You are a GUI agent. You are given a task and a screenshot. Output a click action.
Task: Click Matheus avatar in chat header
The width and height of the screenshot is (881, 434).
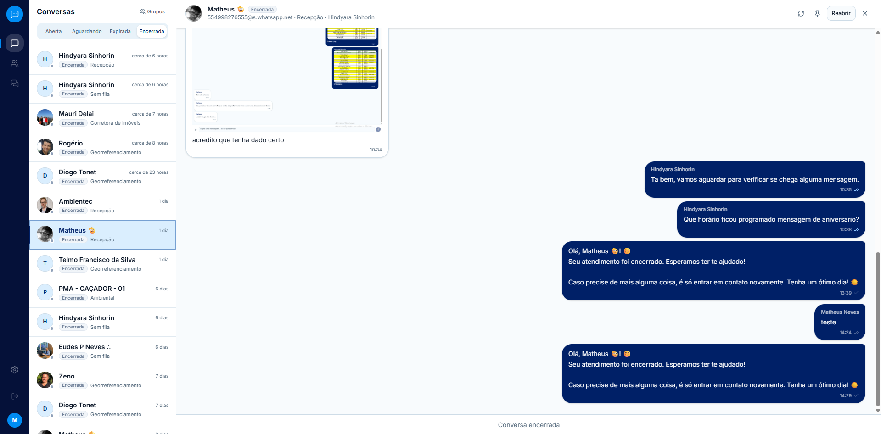coord(194,13)
